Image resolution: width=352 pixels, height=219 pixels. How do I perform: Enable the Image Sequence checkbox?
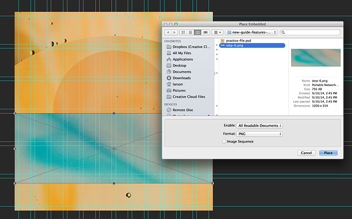[x=224, y=141]
